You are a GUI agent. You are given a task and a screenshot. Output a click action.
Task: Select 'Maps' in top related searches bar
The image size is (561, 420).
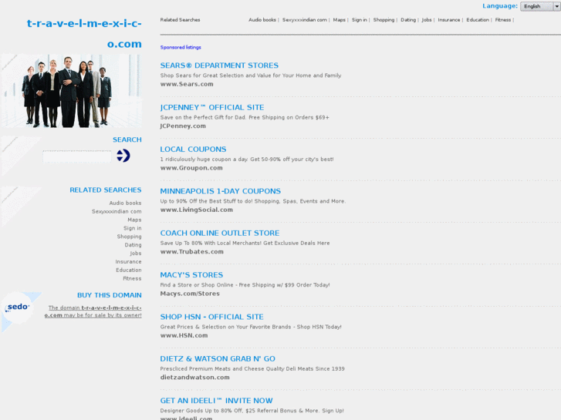tap(340, 20)
